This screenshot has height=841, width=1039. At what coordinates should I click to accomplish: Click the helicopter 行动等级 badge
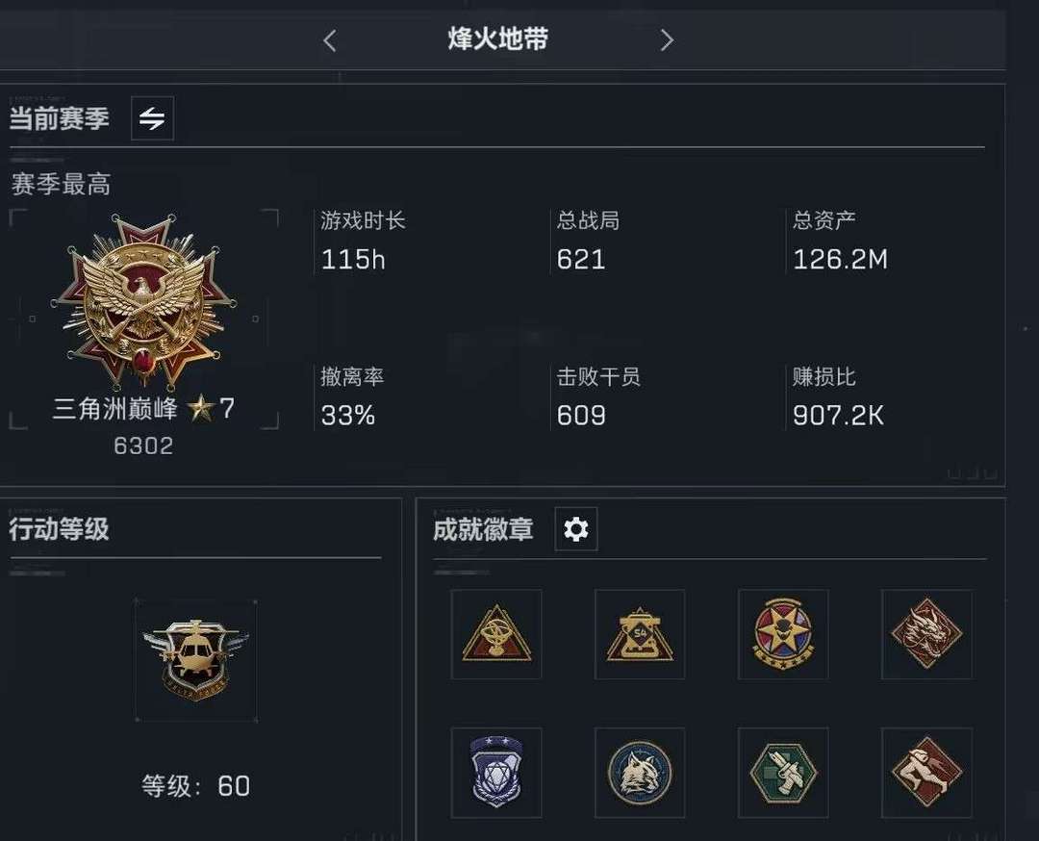195,661
